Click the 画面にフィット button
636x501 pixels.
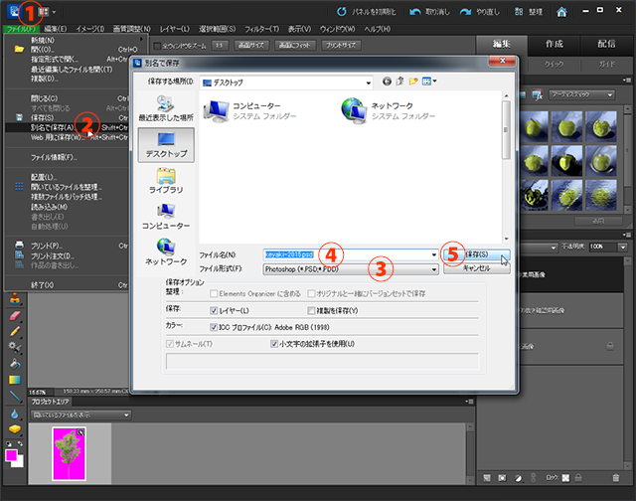[x=295, y=46]
